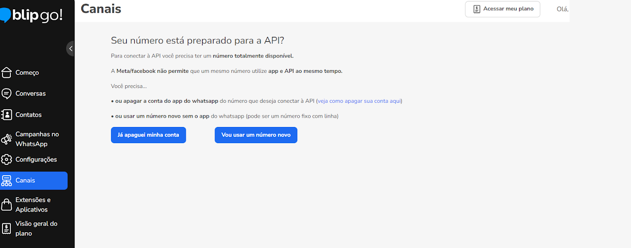Open the veja como apagar sua conta aqui link
Image resolution: width=631 pixels, height=248 pixels.
pos(359,101)
